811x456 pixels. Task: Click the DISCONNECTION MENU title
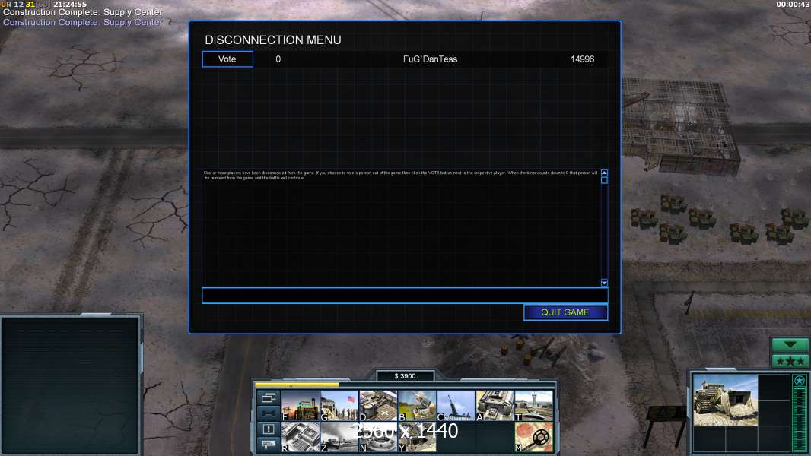tap(273, 40)
